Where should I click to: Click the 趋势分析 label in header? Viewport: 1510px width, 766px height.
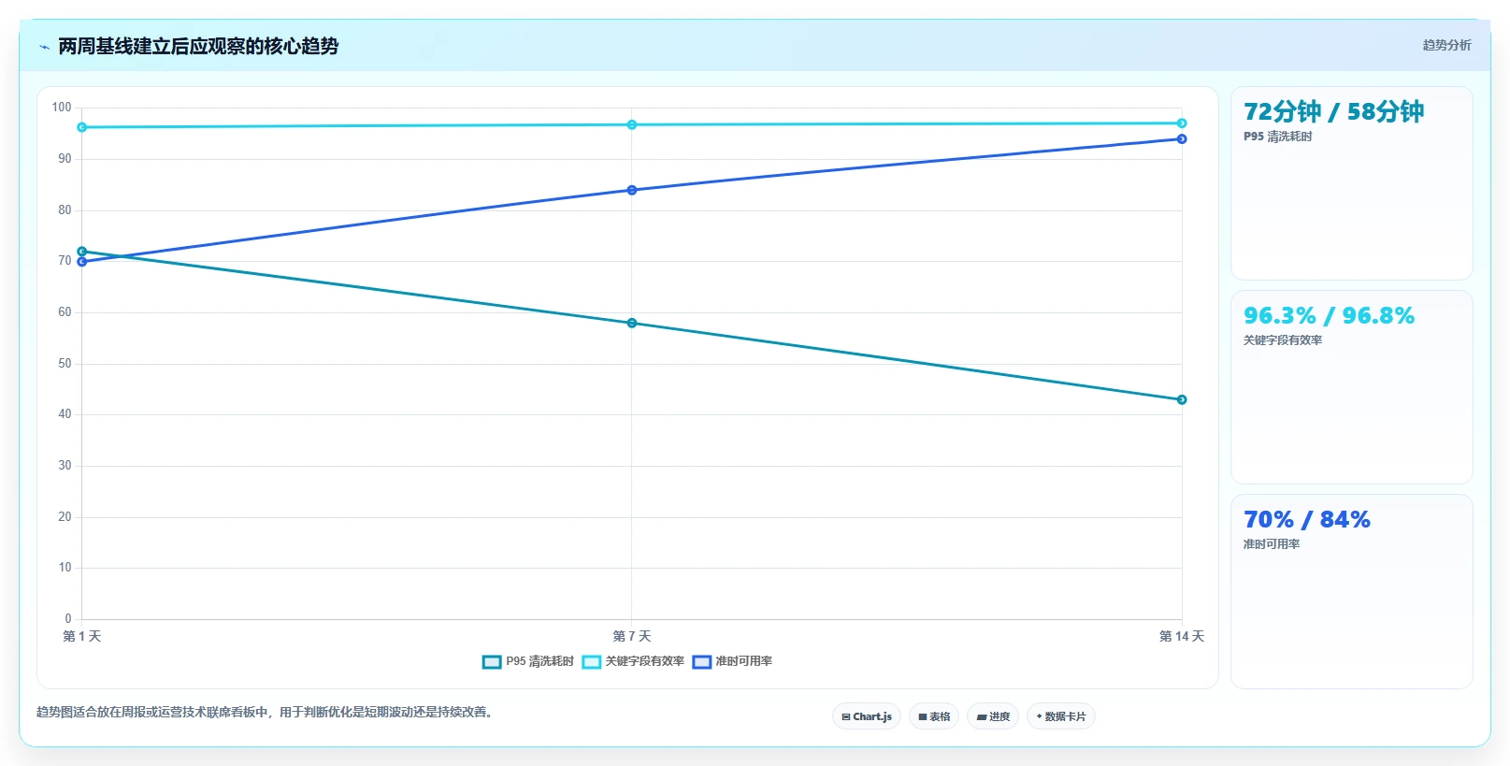tap(1446, 45)
